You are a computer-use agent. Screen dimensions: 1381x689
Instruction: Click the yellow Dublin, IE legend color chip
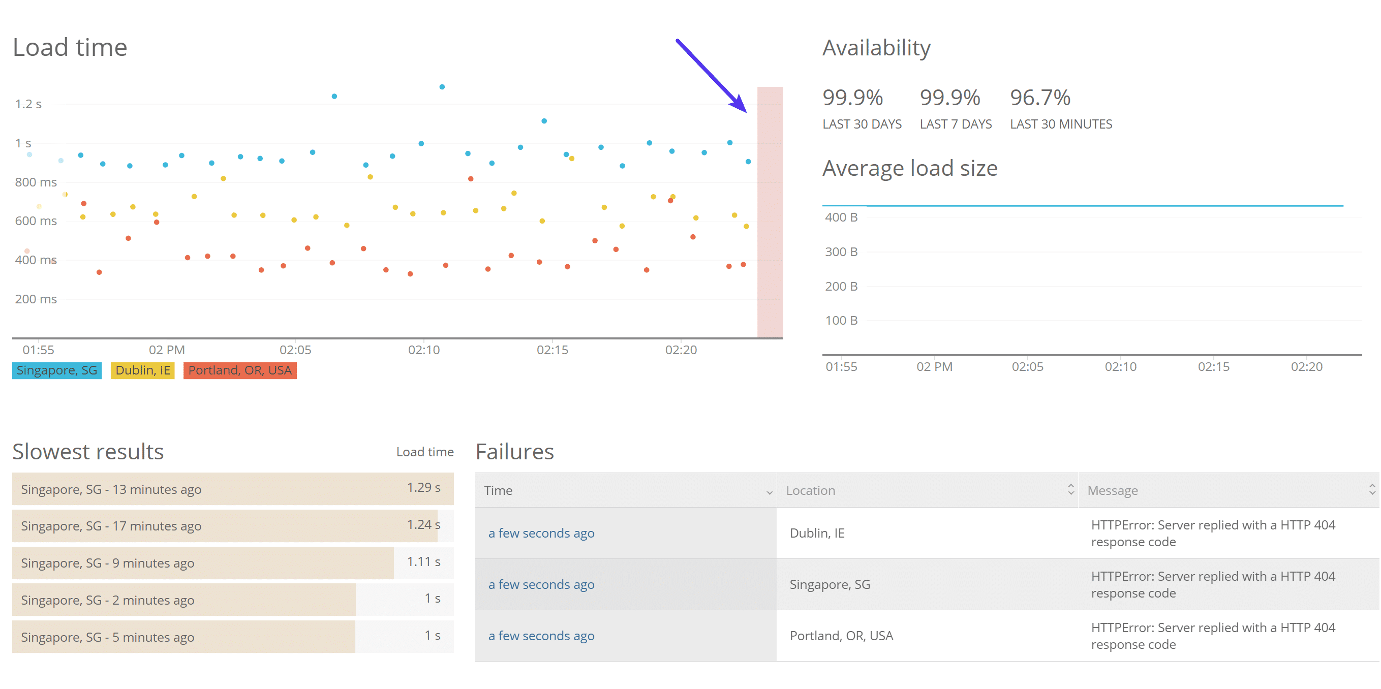coord(142,370)
